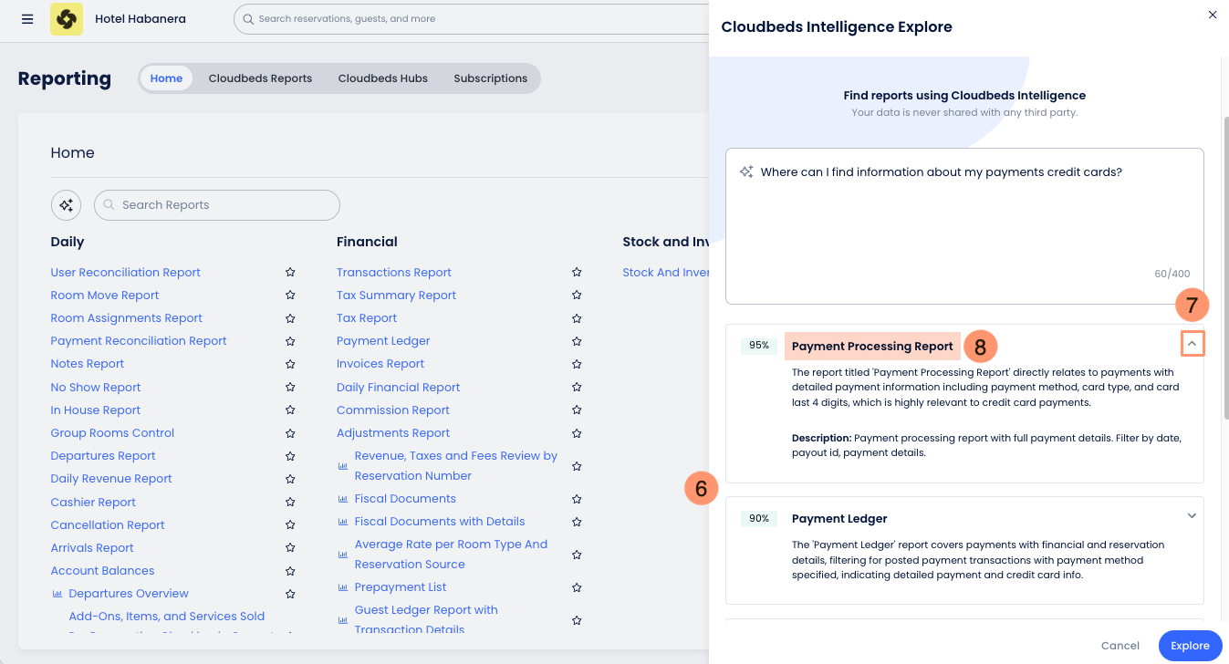
Task: Close the Cloudbeds Intelligence Explore panel
Action: click(1212, 15)
